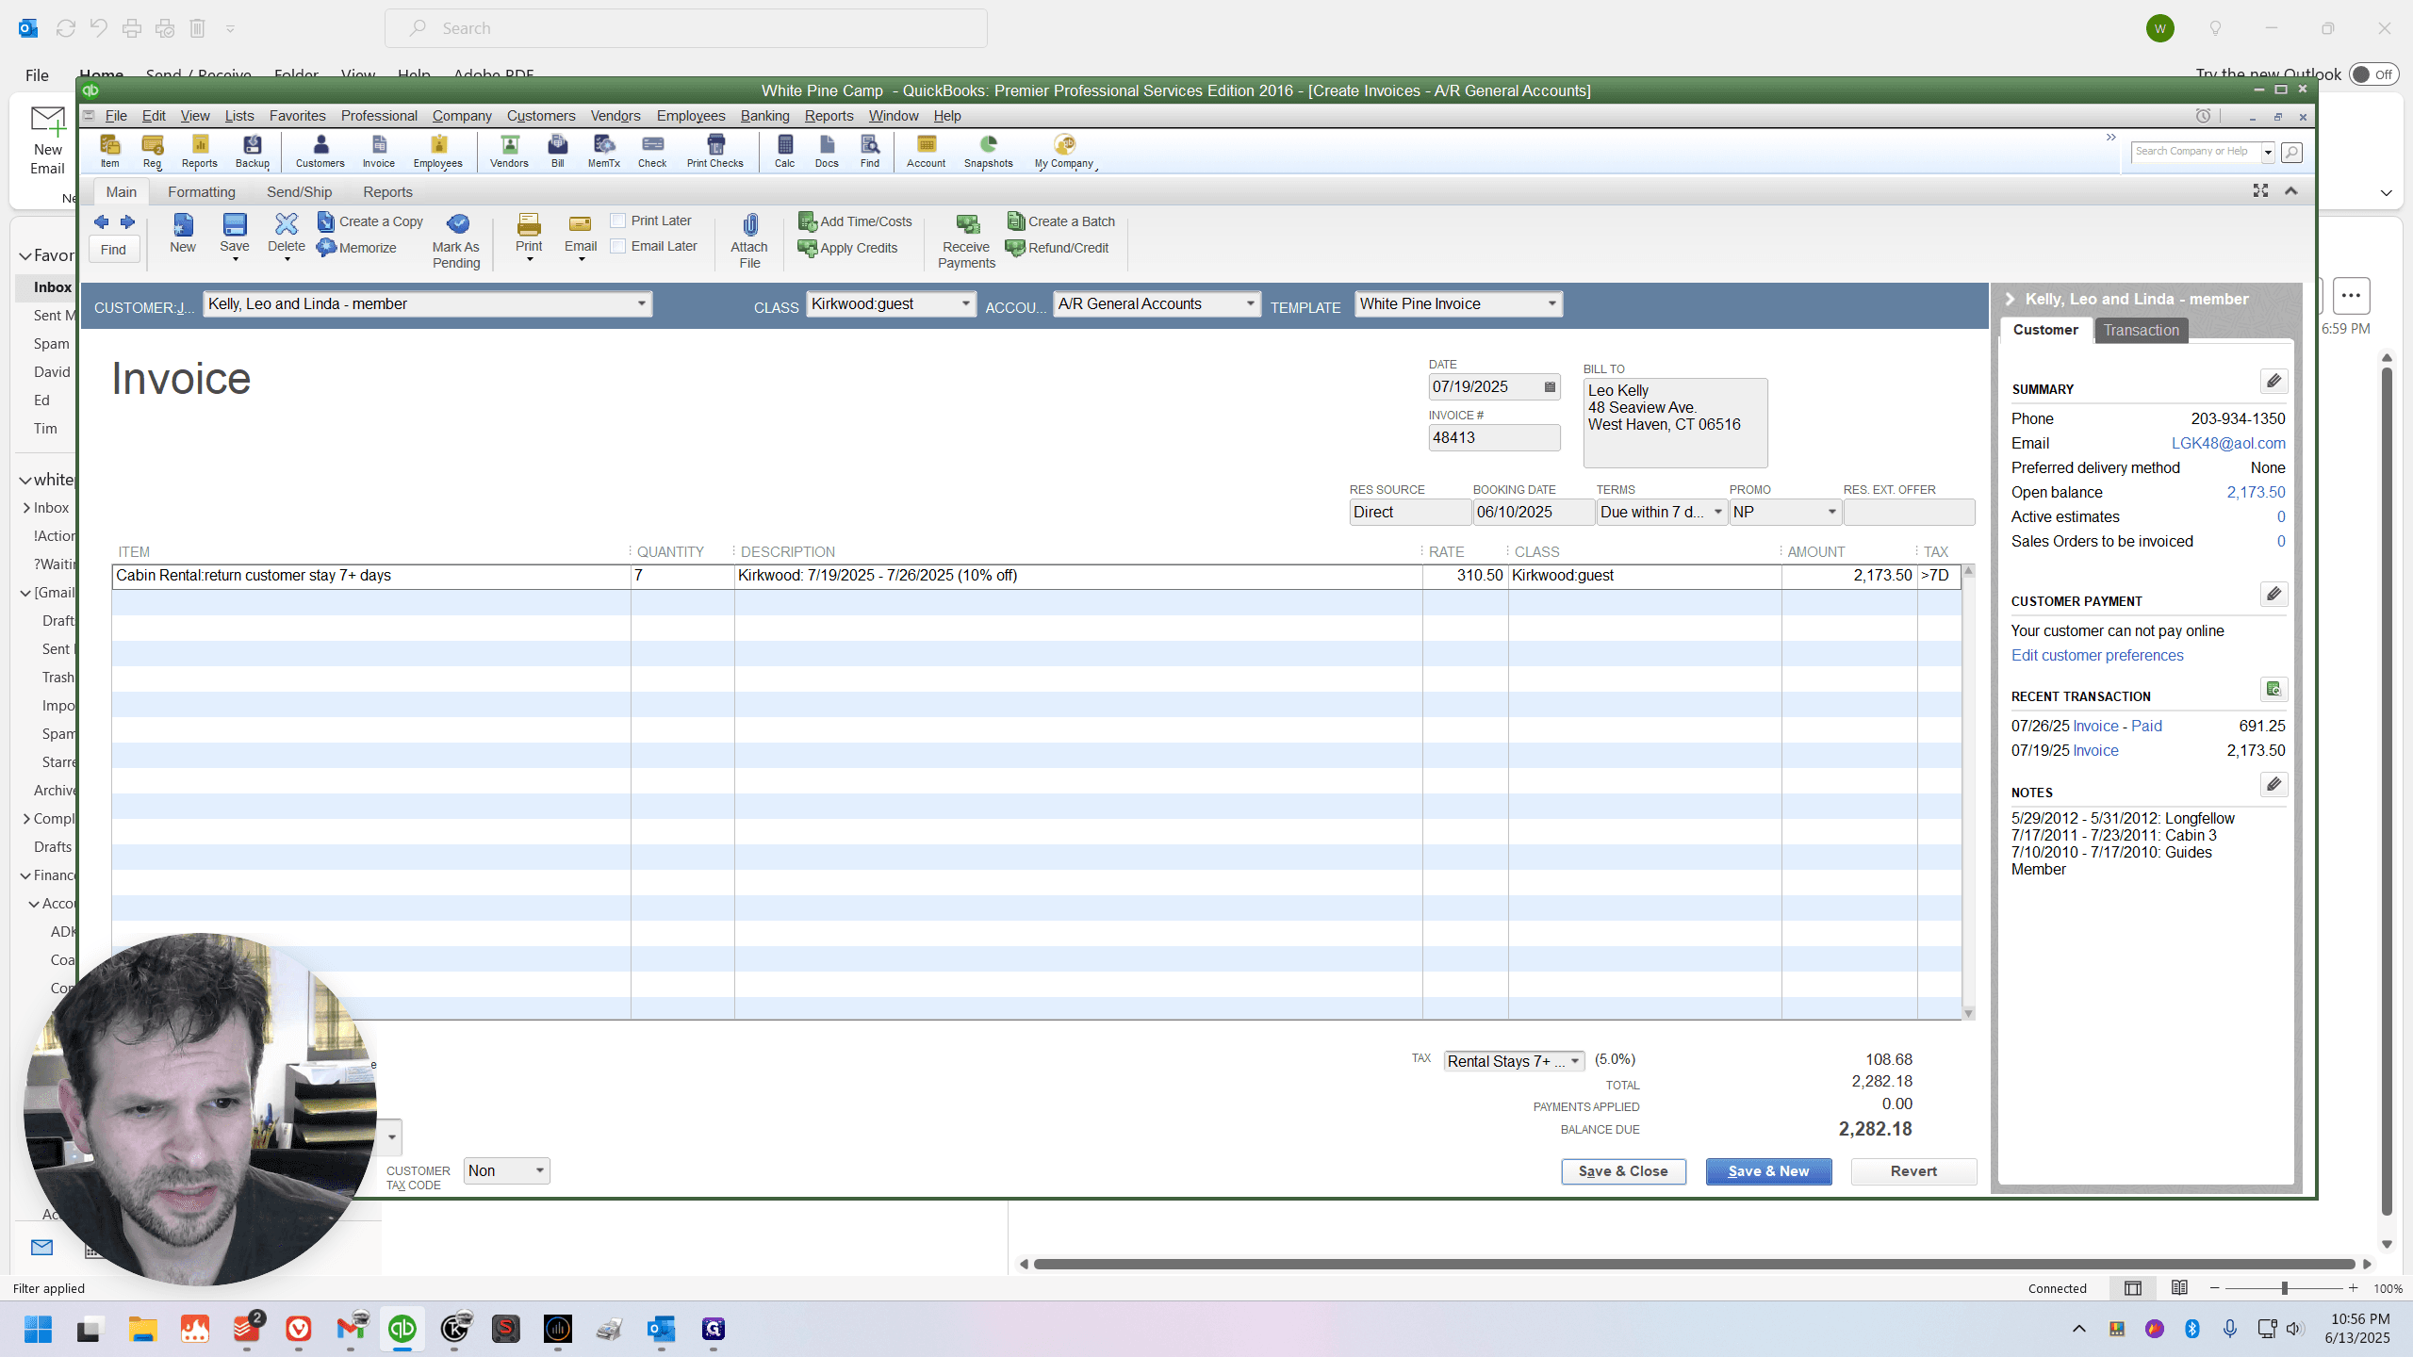The height and width of the screenshot is (1357, 2413).
Task: Click Mark As Pending icon
Action: (x=456, y=241)
